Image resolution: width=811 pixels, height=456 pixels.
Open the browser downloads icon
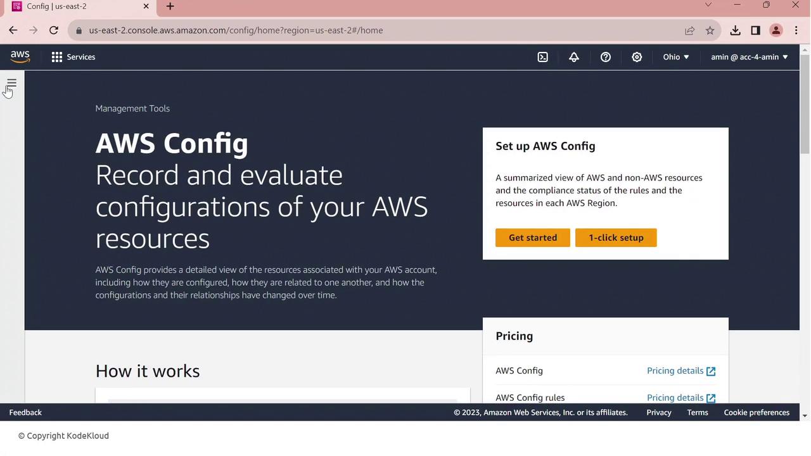coord(735,30)
